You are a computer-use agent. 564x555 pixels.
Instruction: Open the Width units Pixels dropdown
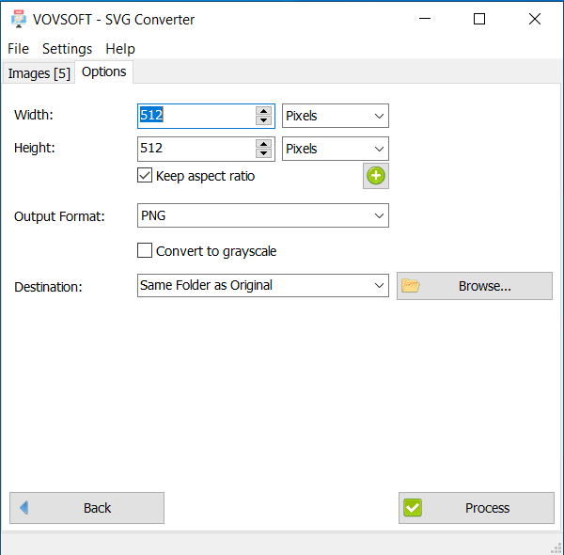pyautogui.click(x=336, y=116)
